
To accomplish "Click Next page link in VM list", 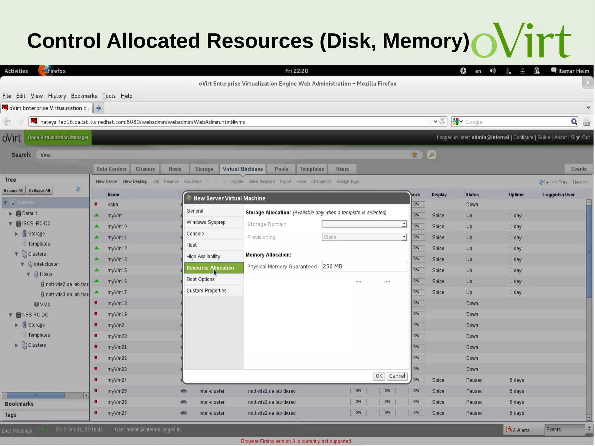I will point(580,182).
